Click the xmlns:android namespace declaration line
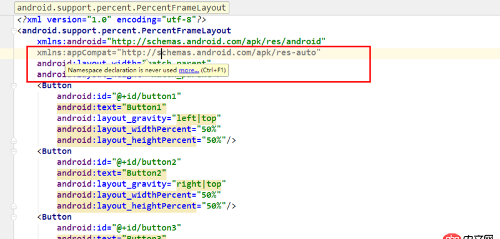This screenshot has height=239, width=500. click(x=181, y=41)
